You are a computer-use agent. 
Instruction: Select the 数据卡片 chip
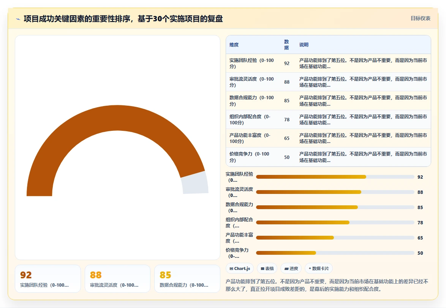point(319,268)
